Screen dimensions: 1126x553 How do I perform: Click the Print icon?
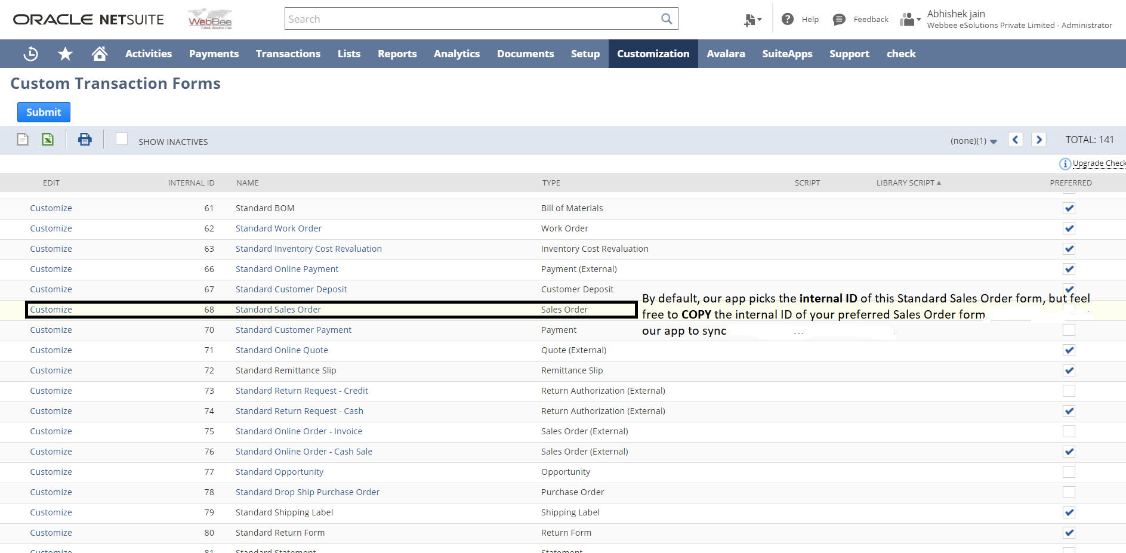(x=85, y=140)
